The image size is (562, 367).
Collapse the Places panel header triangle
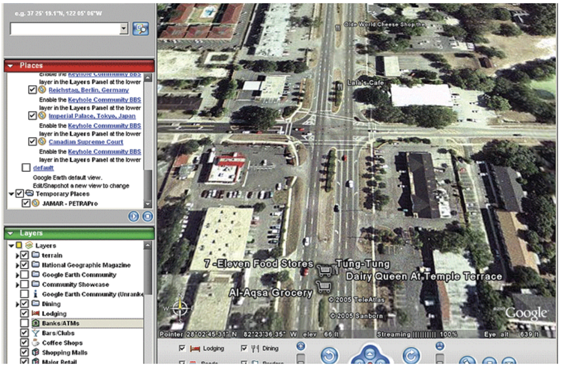[10, 65]
